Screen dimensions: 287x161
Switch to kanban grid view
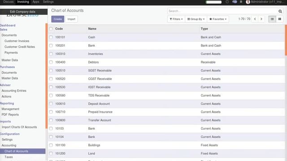[x=280, y=19]
